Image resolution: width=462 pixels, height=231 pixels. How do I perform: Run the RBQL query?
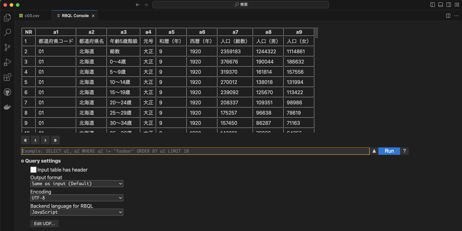pyautogui.click(x=389, y=151)
